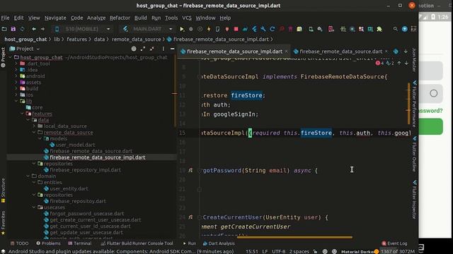Open Flutter Build Runner Console Tool
This screenshot has height=254, width=453.
[x=137, y=243]
